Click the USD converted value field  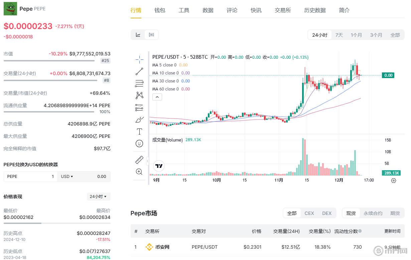(x=93, y=177)
